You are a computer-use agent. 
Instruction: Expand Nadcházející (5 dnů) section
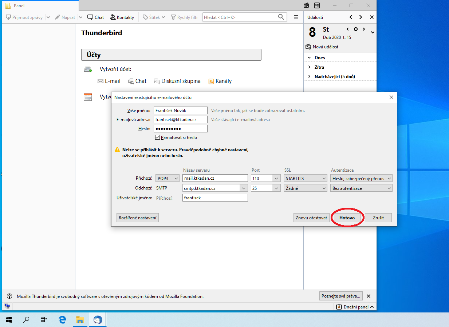coord(309,76)
